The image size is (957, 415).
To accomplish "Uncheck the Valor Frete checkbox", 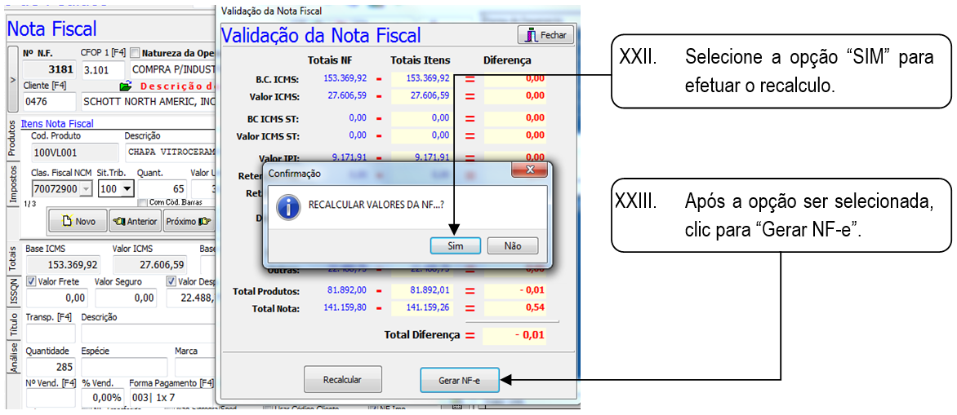I will [32, 281].
